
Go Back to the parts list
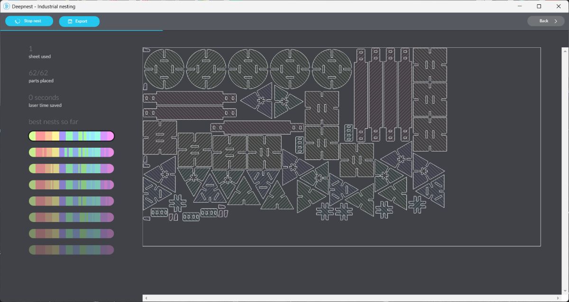543,21
